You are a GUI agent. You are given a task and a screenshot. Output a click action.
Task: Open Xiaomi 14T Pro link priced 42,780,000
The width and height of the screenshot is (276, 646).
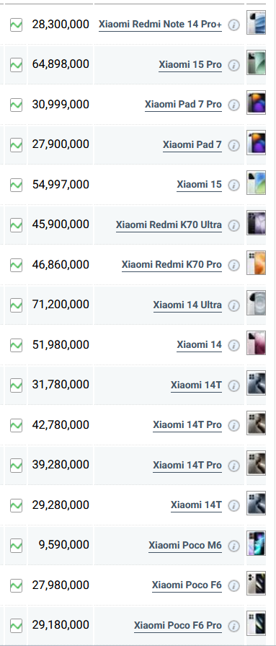(x=187, y=424)
